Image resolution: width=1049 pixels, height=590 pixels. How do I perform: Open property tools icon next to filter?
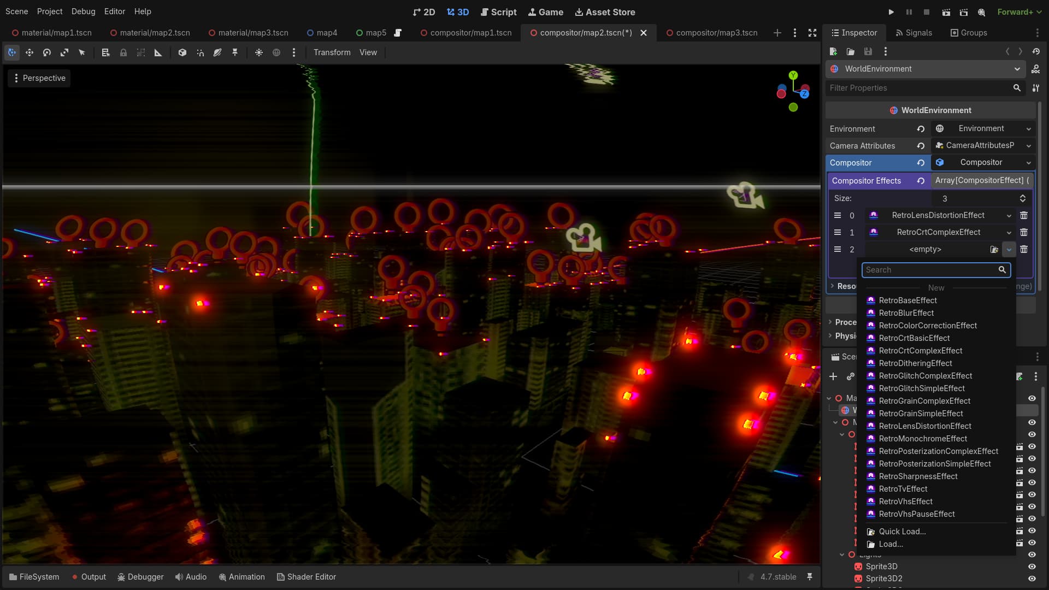pyautogui.click(x=1036, y=88)
